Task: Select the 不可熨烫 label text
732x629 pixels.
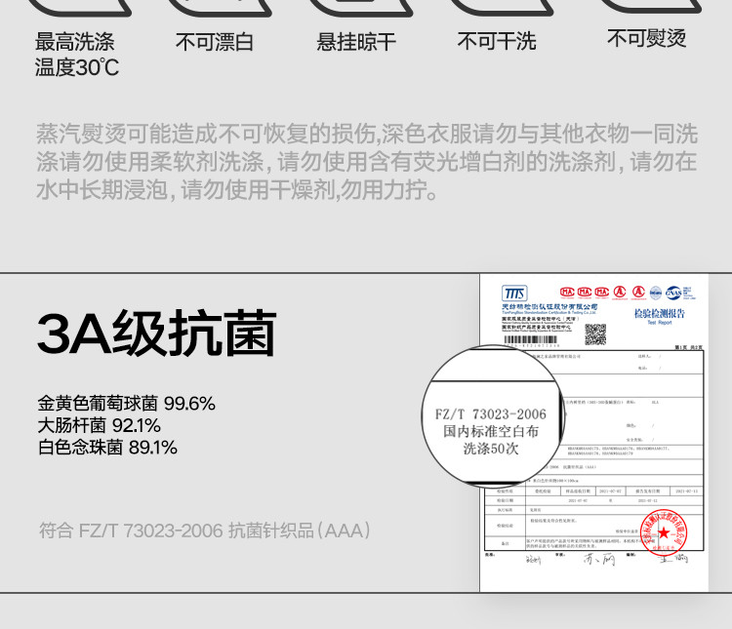Action: pos(646,38)
